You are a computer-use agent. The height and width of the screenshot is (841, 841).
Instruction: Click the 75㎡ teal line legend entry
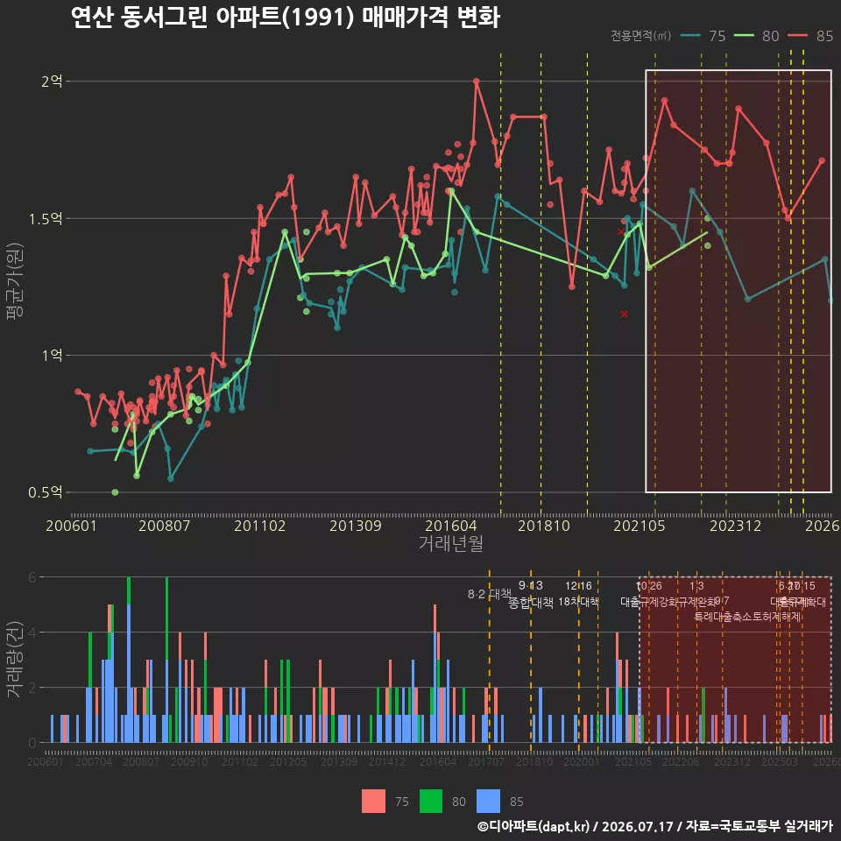pyautogui.click(x=703, y=36)
